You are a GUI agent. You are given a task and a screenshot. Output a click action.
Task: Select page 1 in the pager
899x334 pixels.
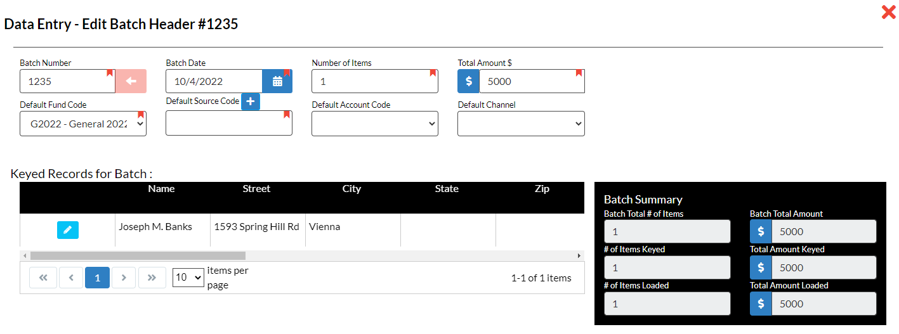pyautogui.click(x=98, y=278)
